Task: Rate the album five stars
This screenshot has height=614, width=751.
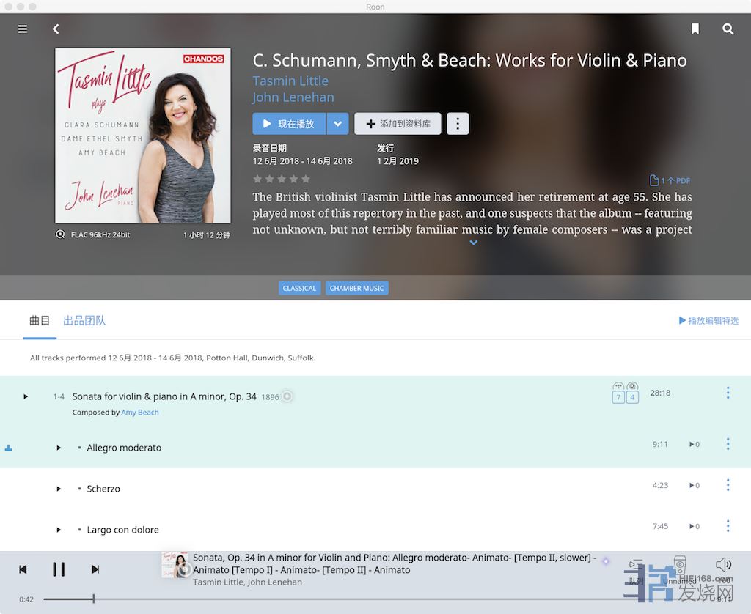Action: [306, 179]
